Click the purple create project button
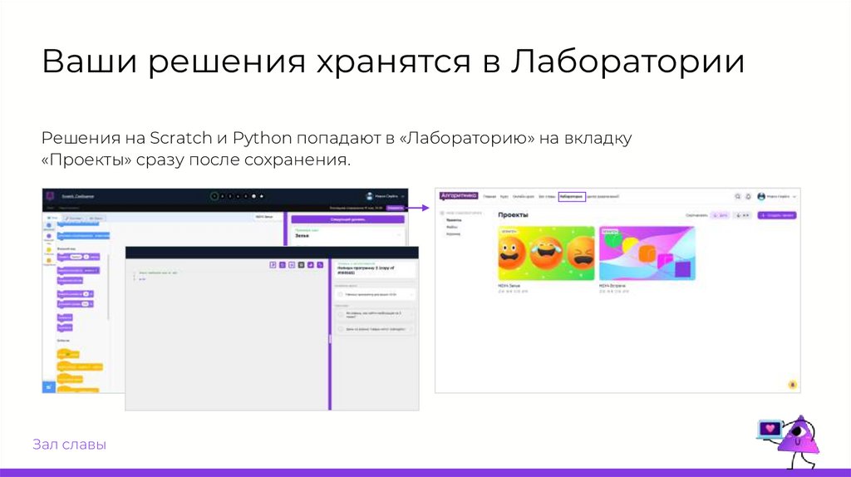Image resolution: width=851 pixels, height=477 pixels. (776, 214)
